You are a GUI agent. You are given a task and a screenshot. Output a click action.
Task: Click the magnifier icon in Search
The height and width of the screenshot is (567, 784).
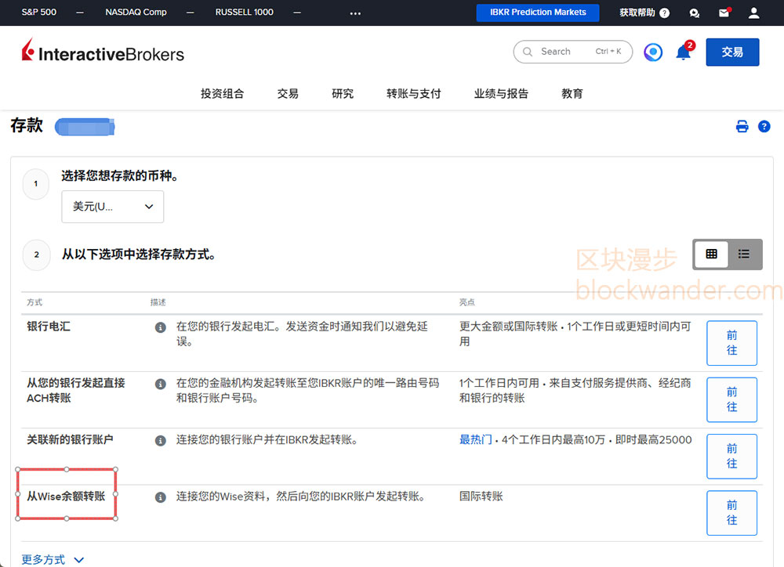[528, 52]
